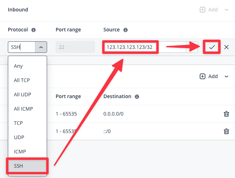Viewport: 235px width, 178px height.
Task: Click the info icon beside Protocol
Action: [x=34, y=30]
